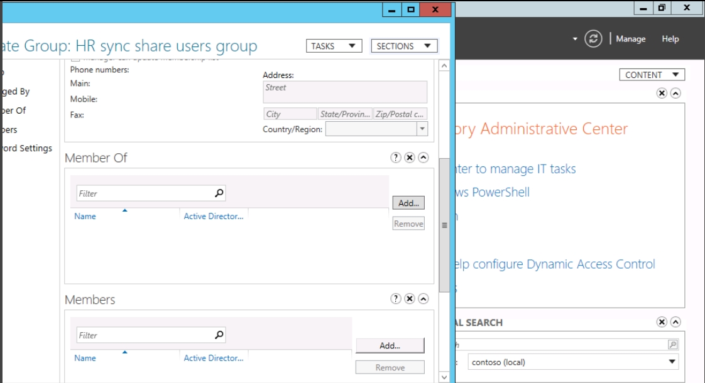The image size is (705, 383).
Task: Open the Manage menu
Action: [x=630, y=39]
